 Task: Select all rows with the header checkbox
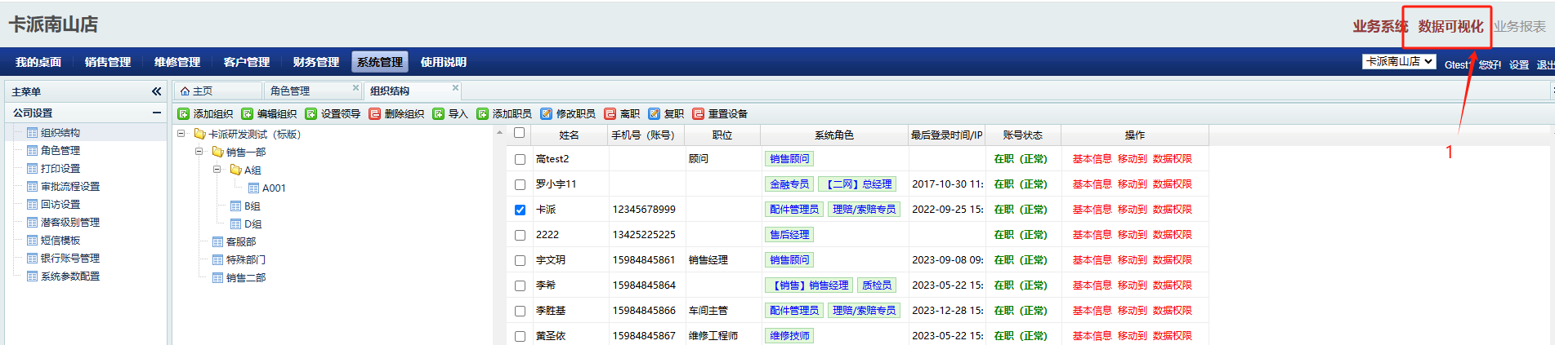pyautogui.click(x=519, y=133)
